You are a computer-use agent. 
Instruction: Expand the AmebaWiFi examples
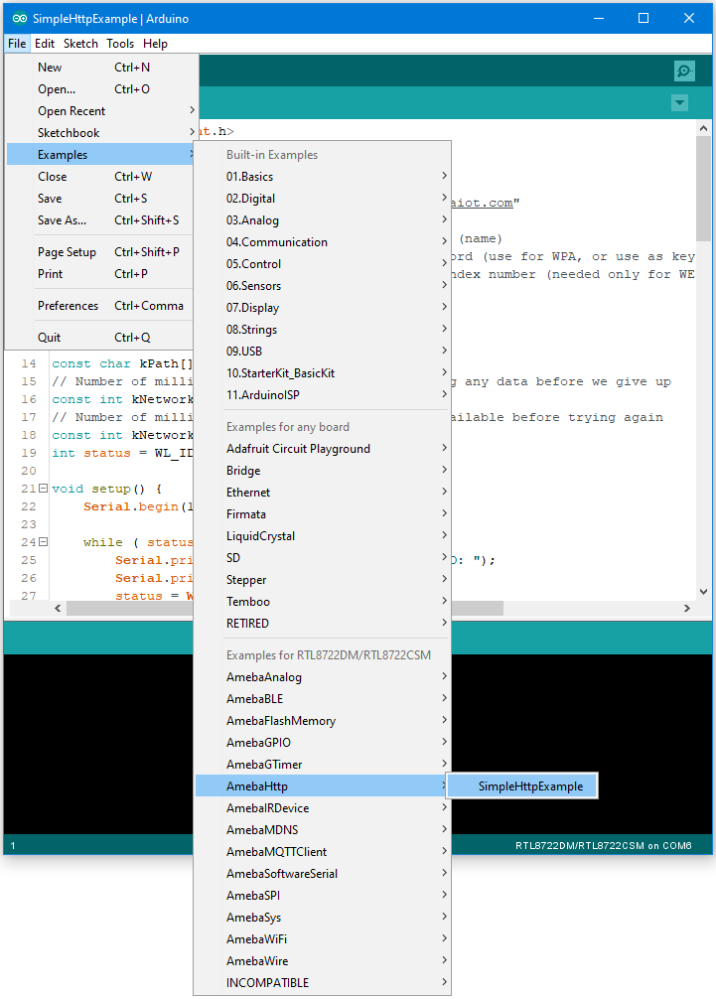pos(323,939)
